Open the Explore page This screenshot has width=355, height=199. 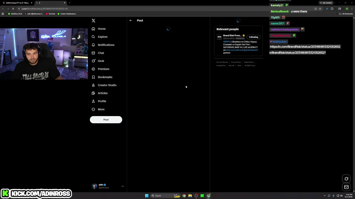100,37
